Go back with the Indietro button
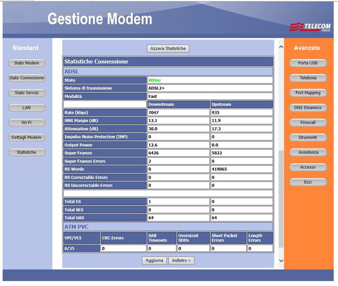This screenshot has width=338, height=286. (x=181, y=261)
